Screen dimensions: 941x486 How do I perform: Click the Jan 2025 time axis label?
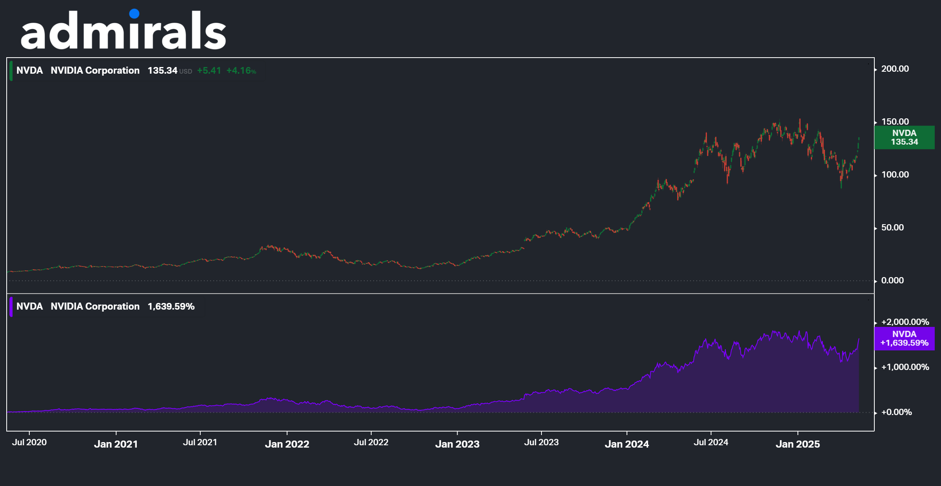[x=798, y=444]
